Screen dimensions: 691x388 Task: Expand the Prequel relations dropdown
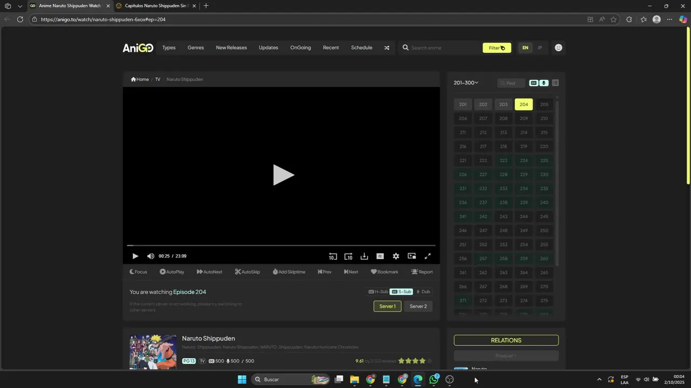click(x=506, y=356)
